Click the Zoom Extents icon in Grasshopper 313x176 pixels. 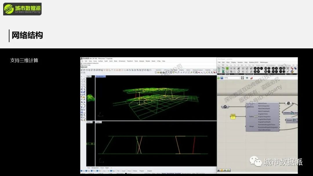coord(242,78)
